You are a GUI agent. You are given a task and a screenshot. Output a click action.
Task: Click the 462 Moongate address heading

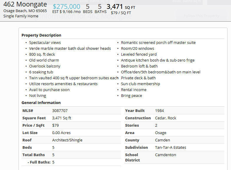point(25,4)
